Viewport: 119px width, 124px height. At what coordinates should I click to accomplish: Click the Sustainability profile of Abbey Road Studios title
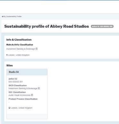tap(47, 26)
